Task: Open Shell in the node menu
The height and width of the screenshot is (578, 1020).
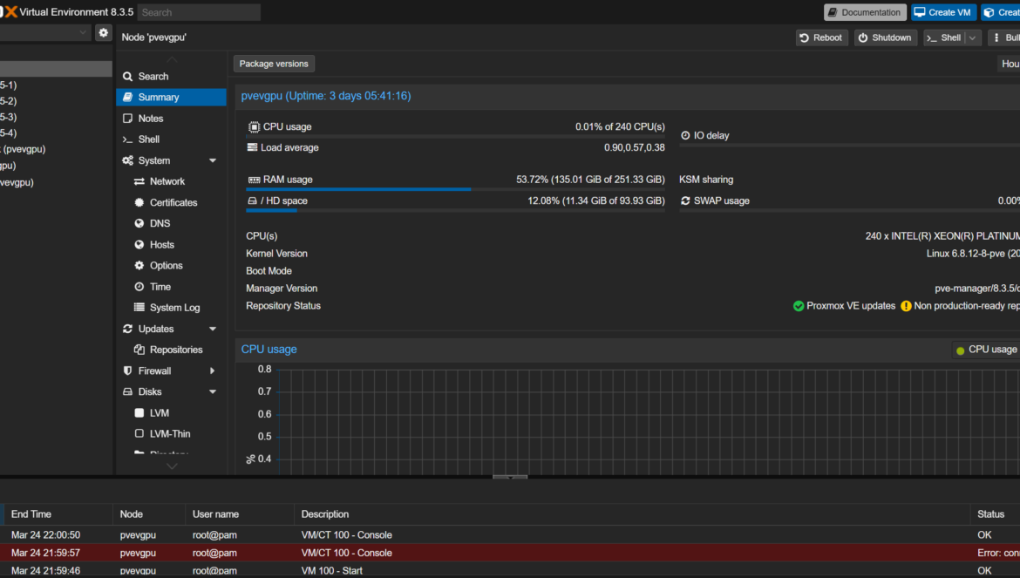Action: coord(171,139)
